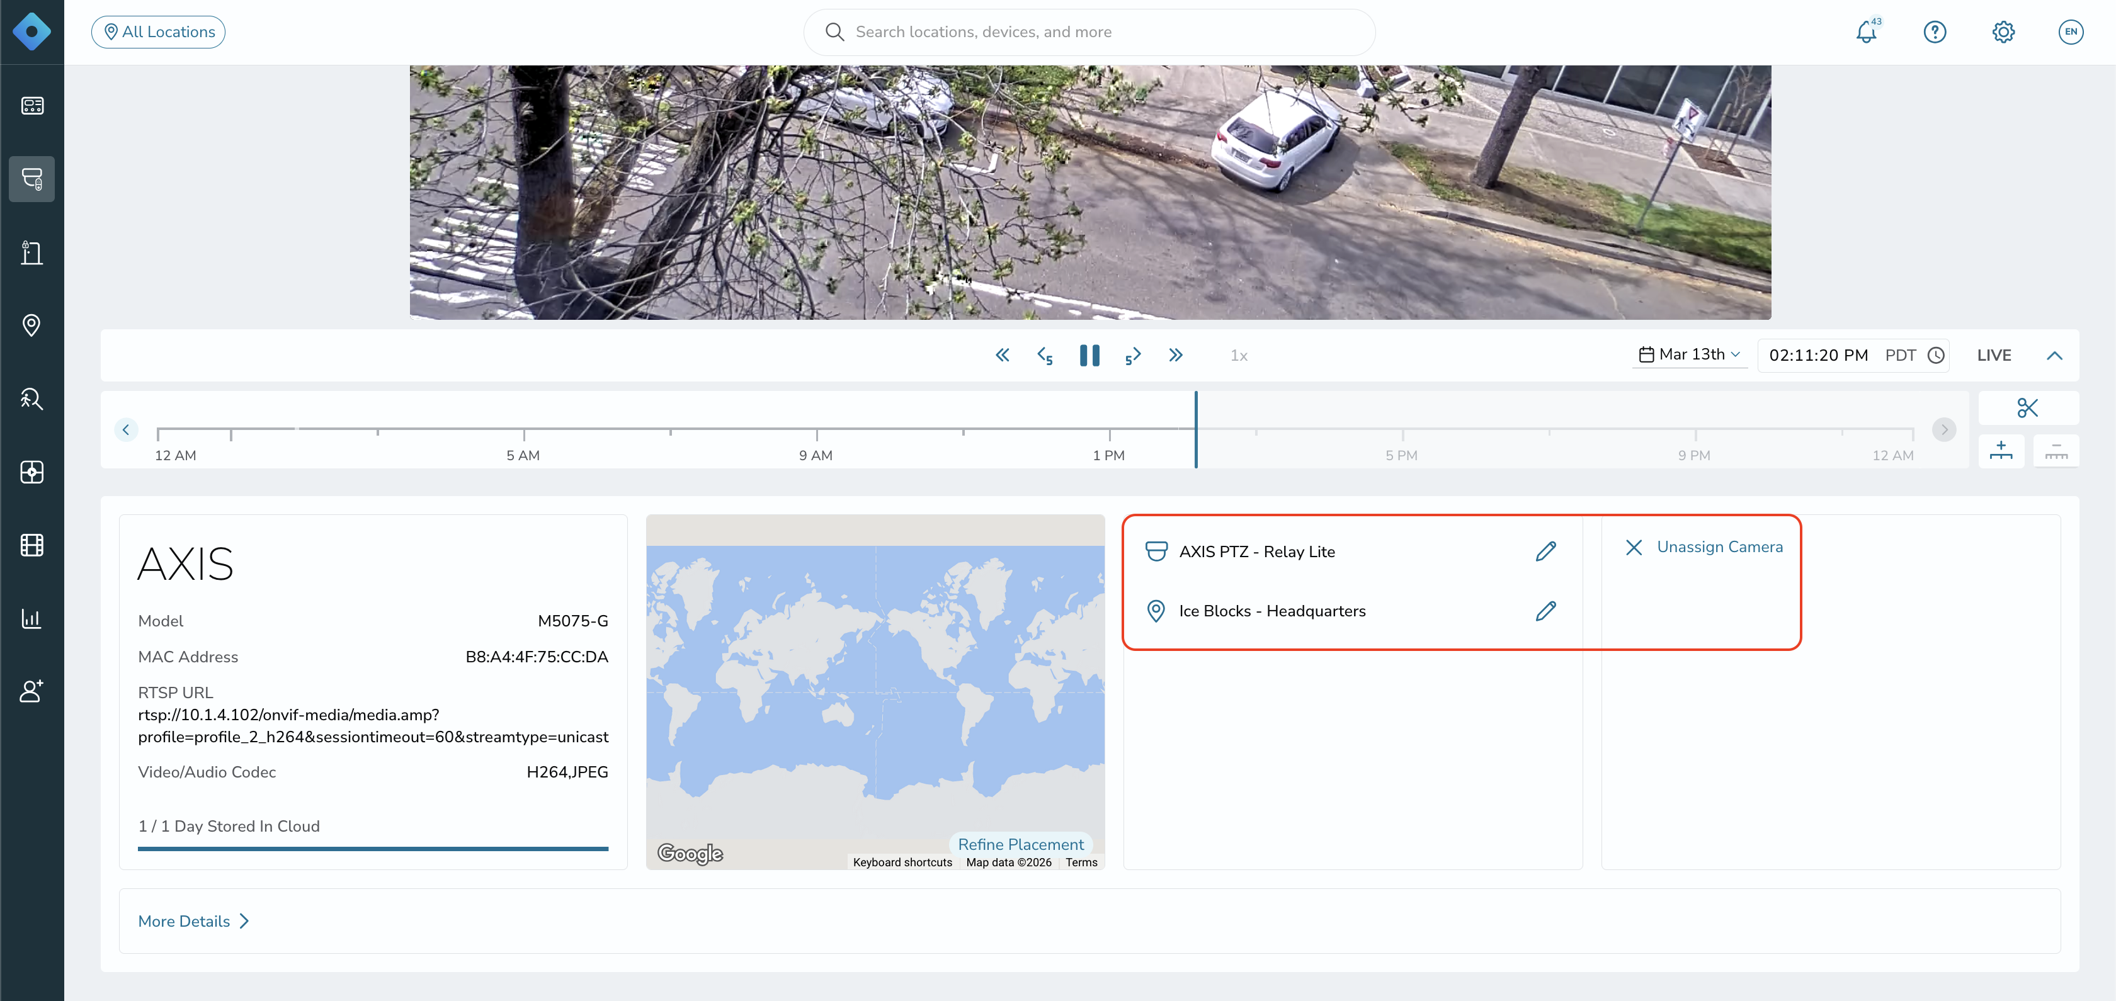Focus the search locations and devices field
The height and width of the screenshot is (1001, 2116).
click(x=1089, y=32)
